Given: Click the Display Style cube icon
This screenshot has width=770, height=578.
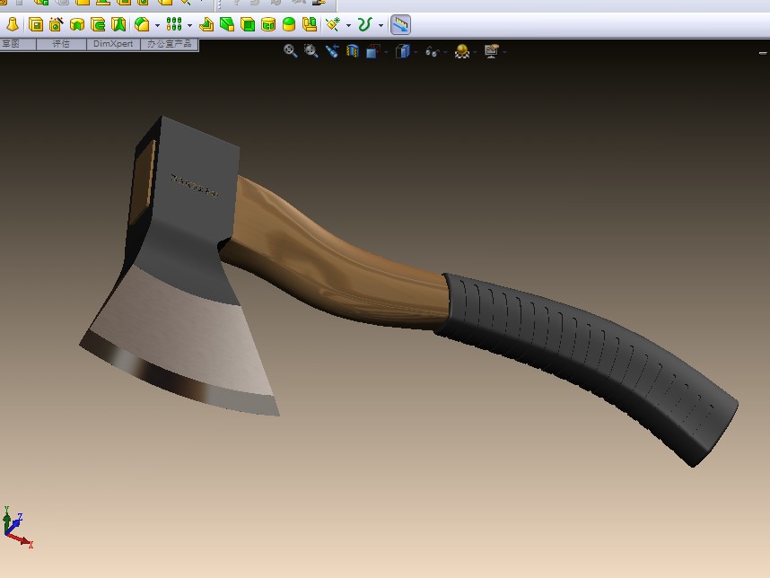Looking at the screenshot, I should click(402, 51).
